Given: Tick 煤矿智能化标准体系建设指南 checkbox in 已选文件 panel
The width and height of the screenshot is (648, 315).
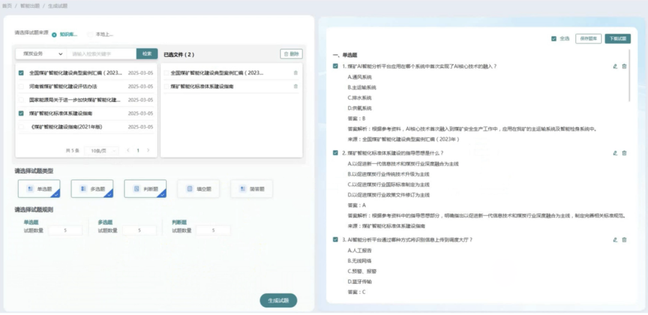Looking at the screenshot, I should [x=166, y=86].
